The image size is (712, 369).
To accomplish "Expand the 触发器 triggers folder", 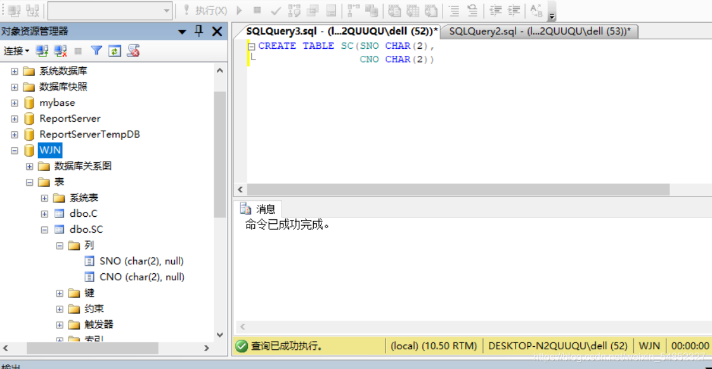I will (59, 325).
